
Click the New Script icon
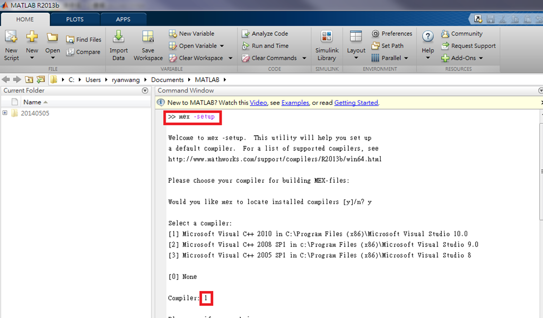click(x=11, y=37)
